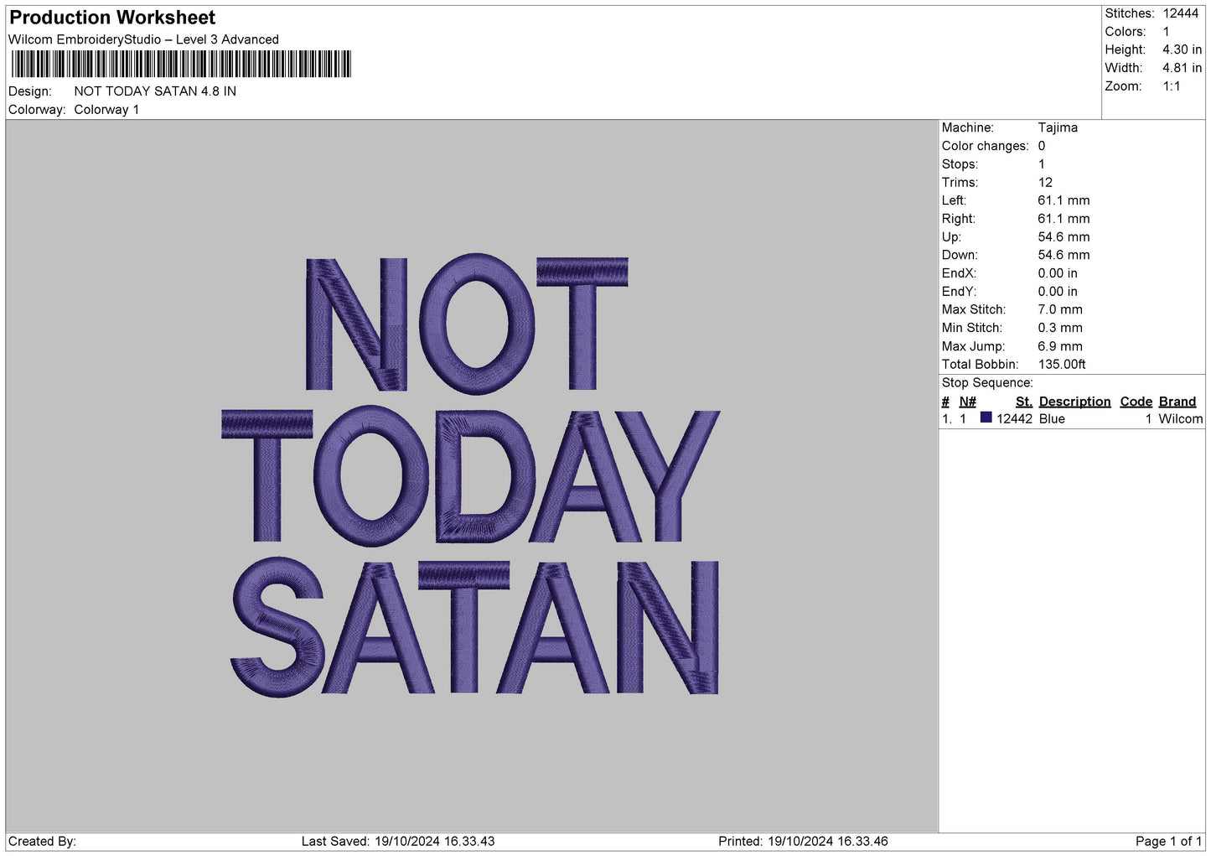1211x856 pixels.
Task: Click the Up value 54.6 mm
Action: tap(1064, 237)
